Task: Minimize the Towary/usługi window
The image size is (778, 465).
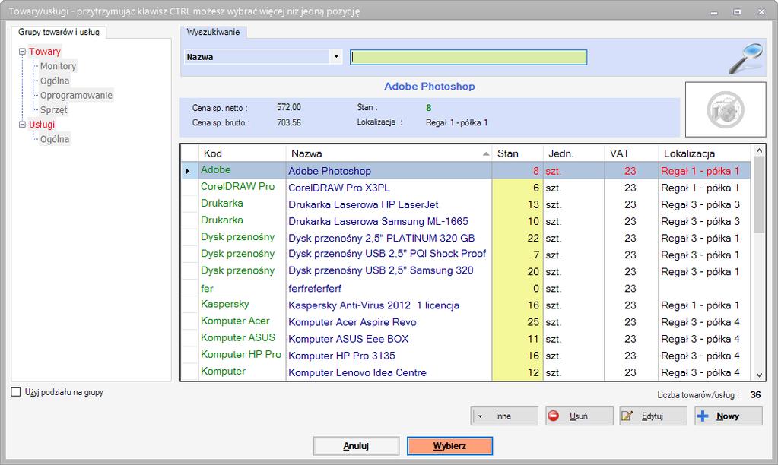Action: (x=714, y=11)
